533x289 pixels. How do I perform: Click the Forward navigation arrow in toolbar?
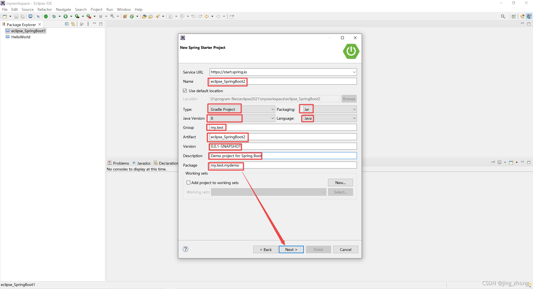tap(218, 16)
